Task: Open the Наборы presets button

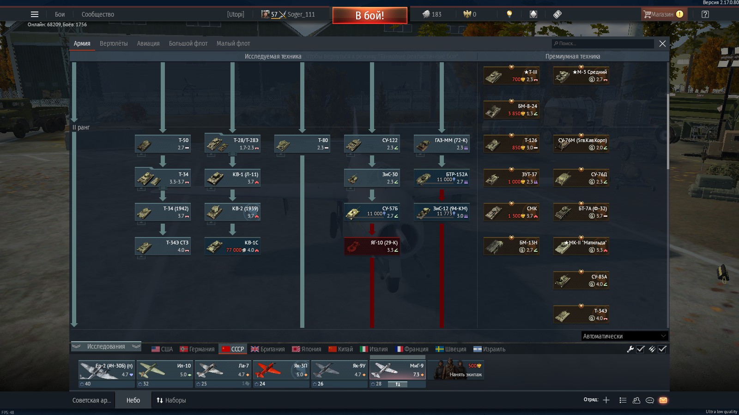Action: point(171,400)
